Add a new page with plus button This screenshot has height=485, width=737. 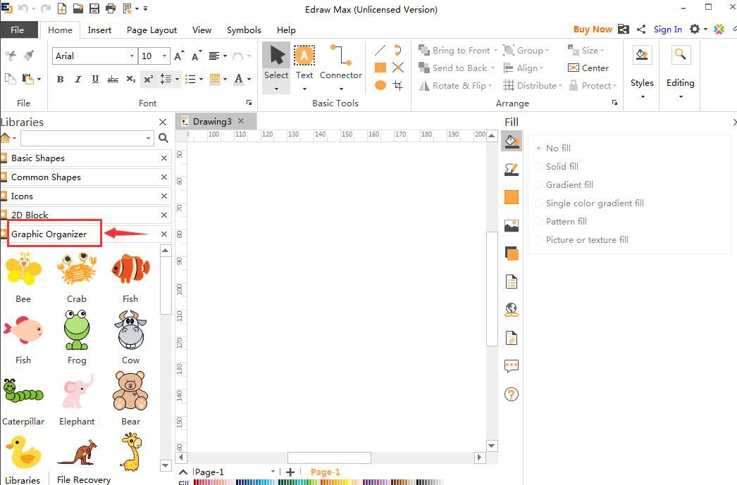(290, 472)
